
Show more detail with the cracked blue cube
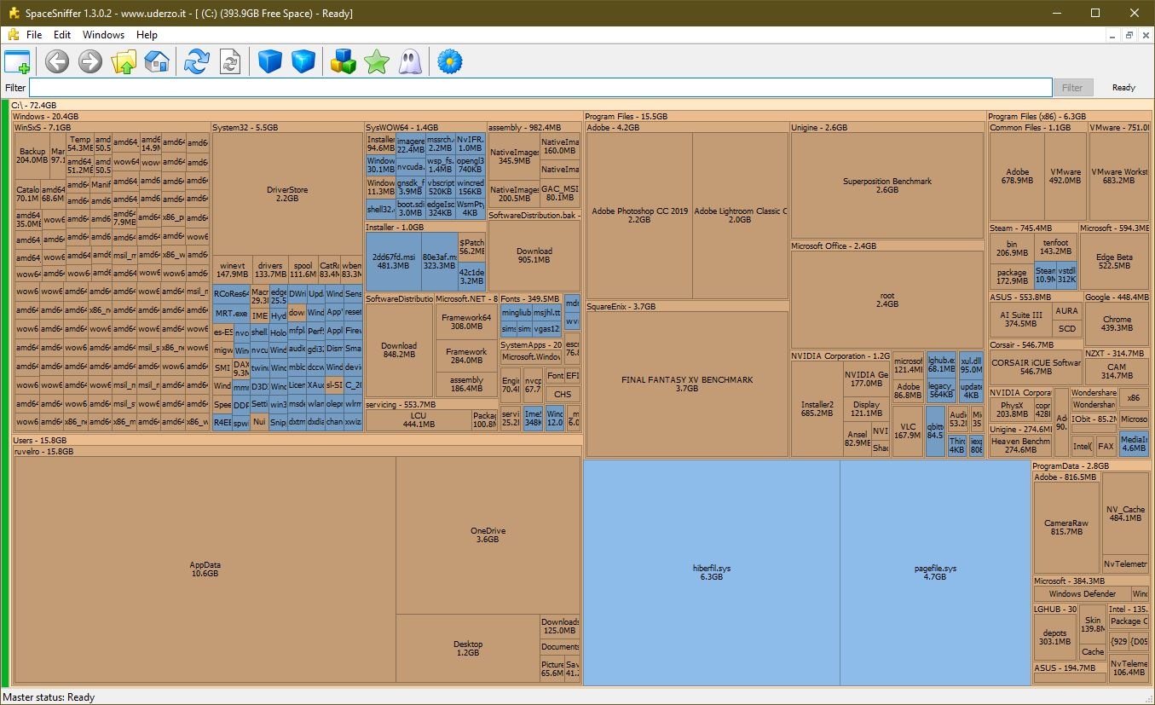click(303, 61)
